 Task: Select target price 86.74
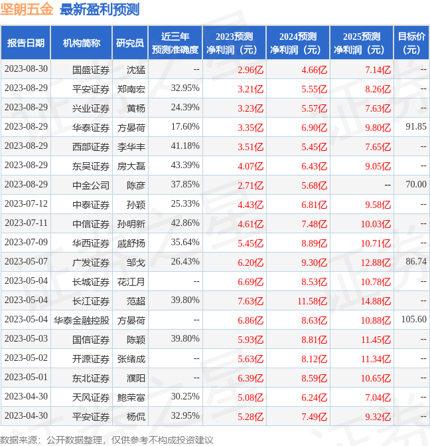pyautogui.click(x=416, y=261)
